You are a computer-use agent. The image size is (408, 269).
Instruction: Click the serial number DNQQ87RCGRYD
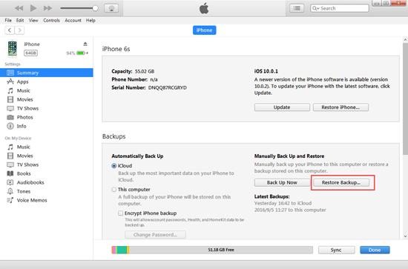168,87
